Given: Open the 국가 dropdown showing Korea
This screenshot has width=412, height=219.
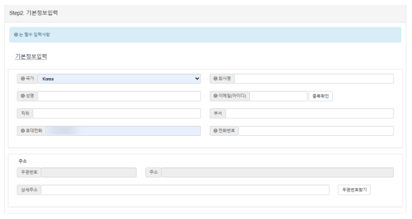Looking at the screenshot, I should (x=119, y=79).
